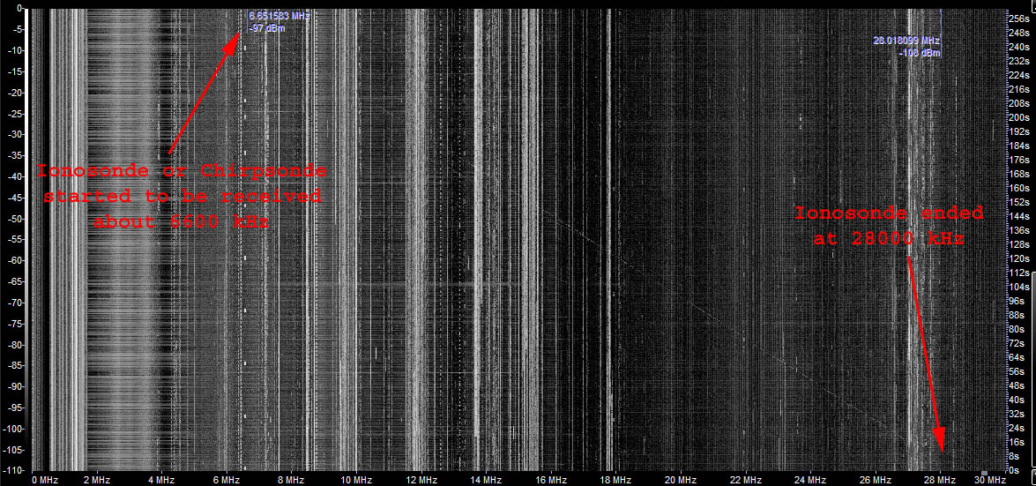Click the small gray marker above 30 MHz
1036x486 pixels.
coord(985,473)
